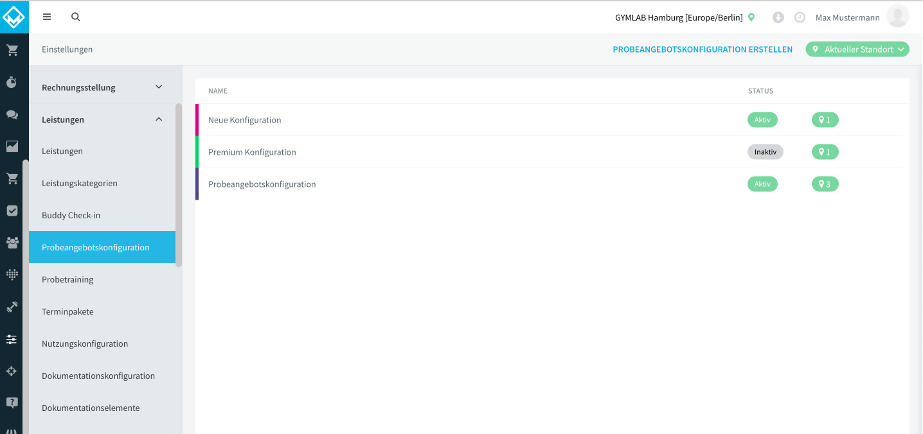The image size is (923, 434).
Task: Open the Probetraining settings
Action: (x=102, y=280)
